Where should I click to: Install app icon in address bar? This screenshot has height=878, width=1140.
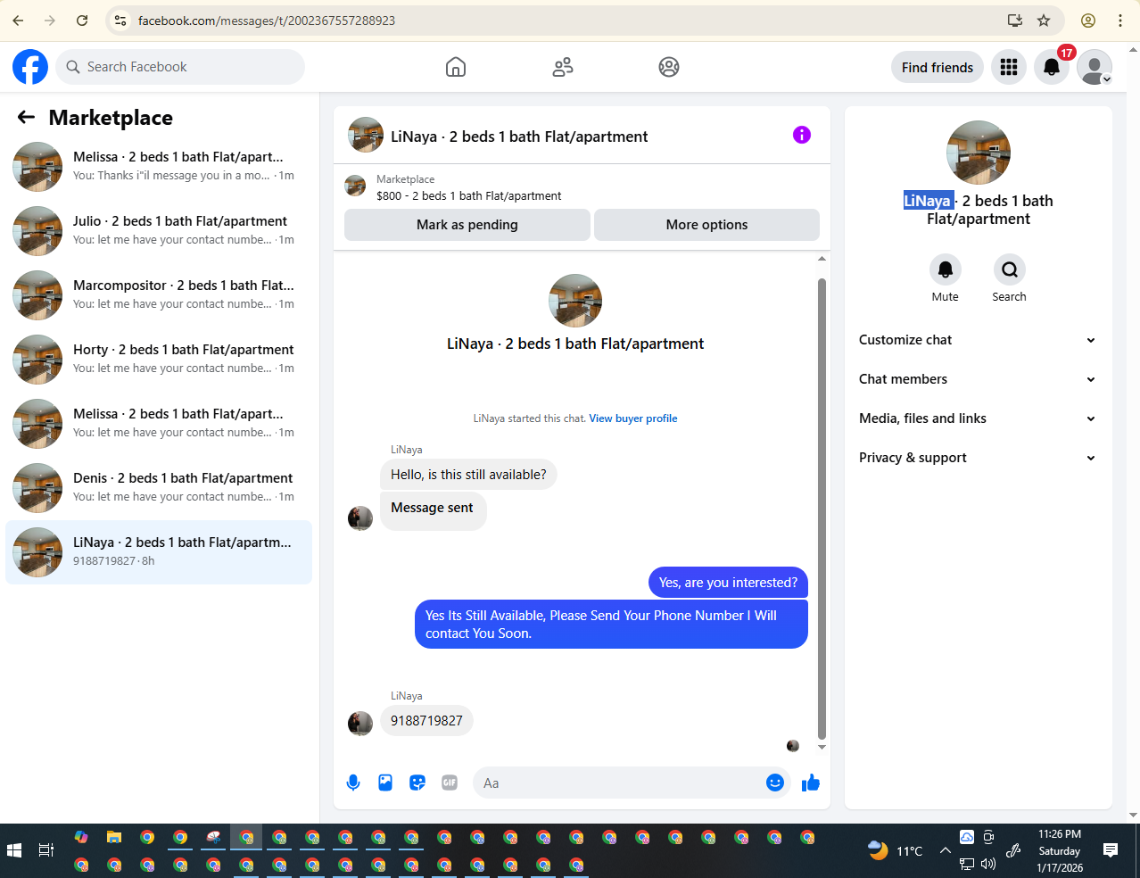1015,21
